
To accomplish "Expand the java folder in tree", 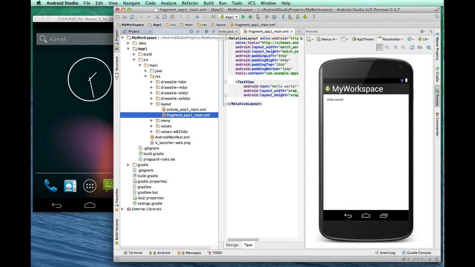I will pyautogui.click(x=146, y=71).
